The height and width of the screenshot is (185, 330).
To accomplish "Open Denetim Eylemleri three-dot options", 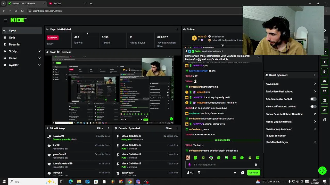I will (x=177, y=128).
